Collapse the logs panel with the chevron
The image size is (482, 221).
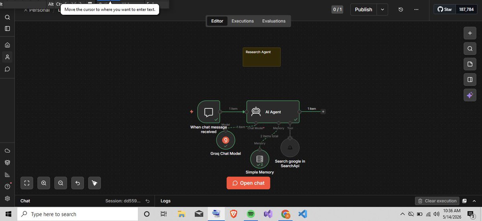[x=474, y=201]
